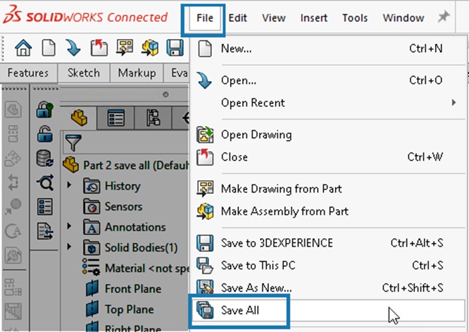Screen dimensions: 469x332
Task: Expand the History tree node
Action: pos(69,185)
